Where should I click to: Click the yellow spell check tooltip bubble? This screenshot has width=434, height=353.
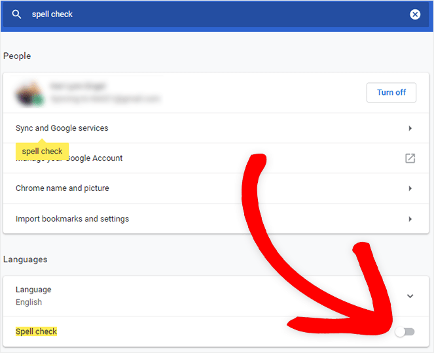pyautogui.click(x=42, y=151)
